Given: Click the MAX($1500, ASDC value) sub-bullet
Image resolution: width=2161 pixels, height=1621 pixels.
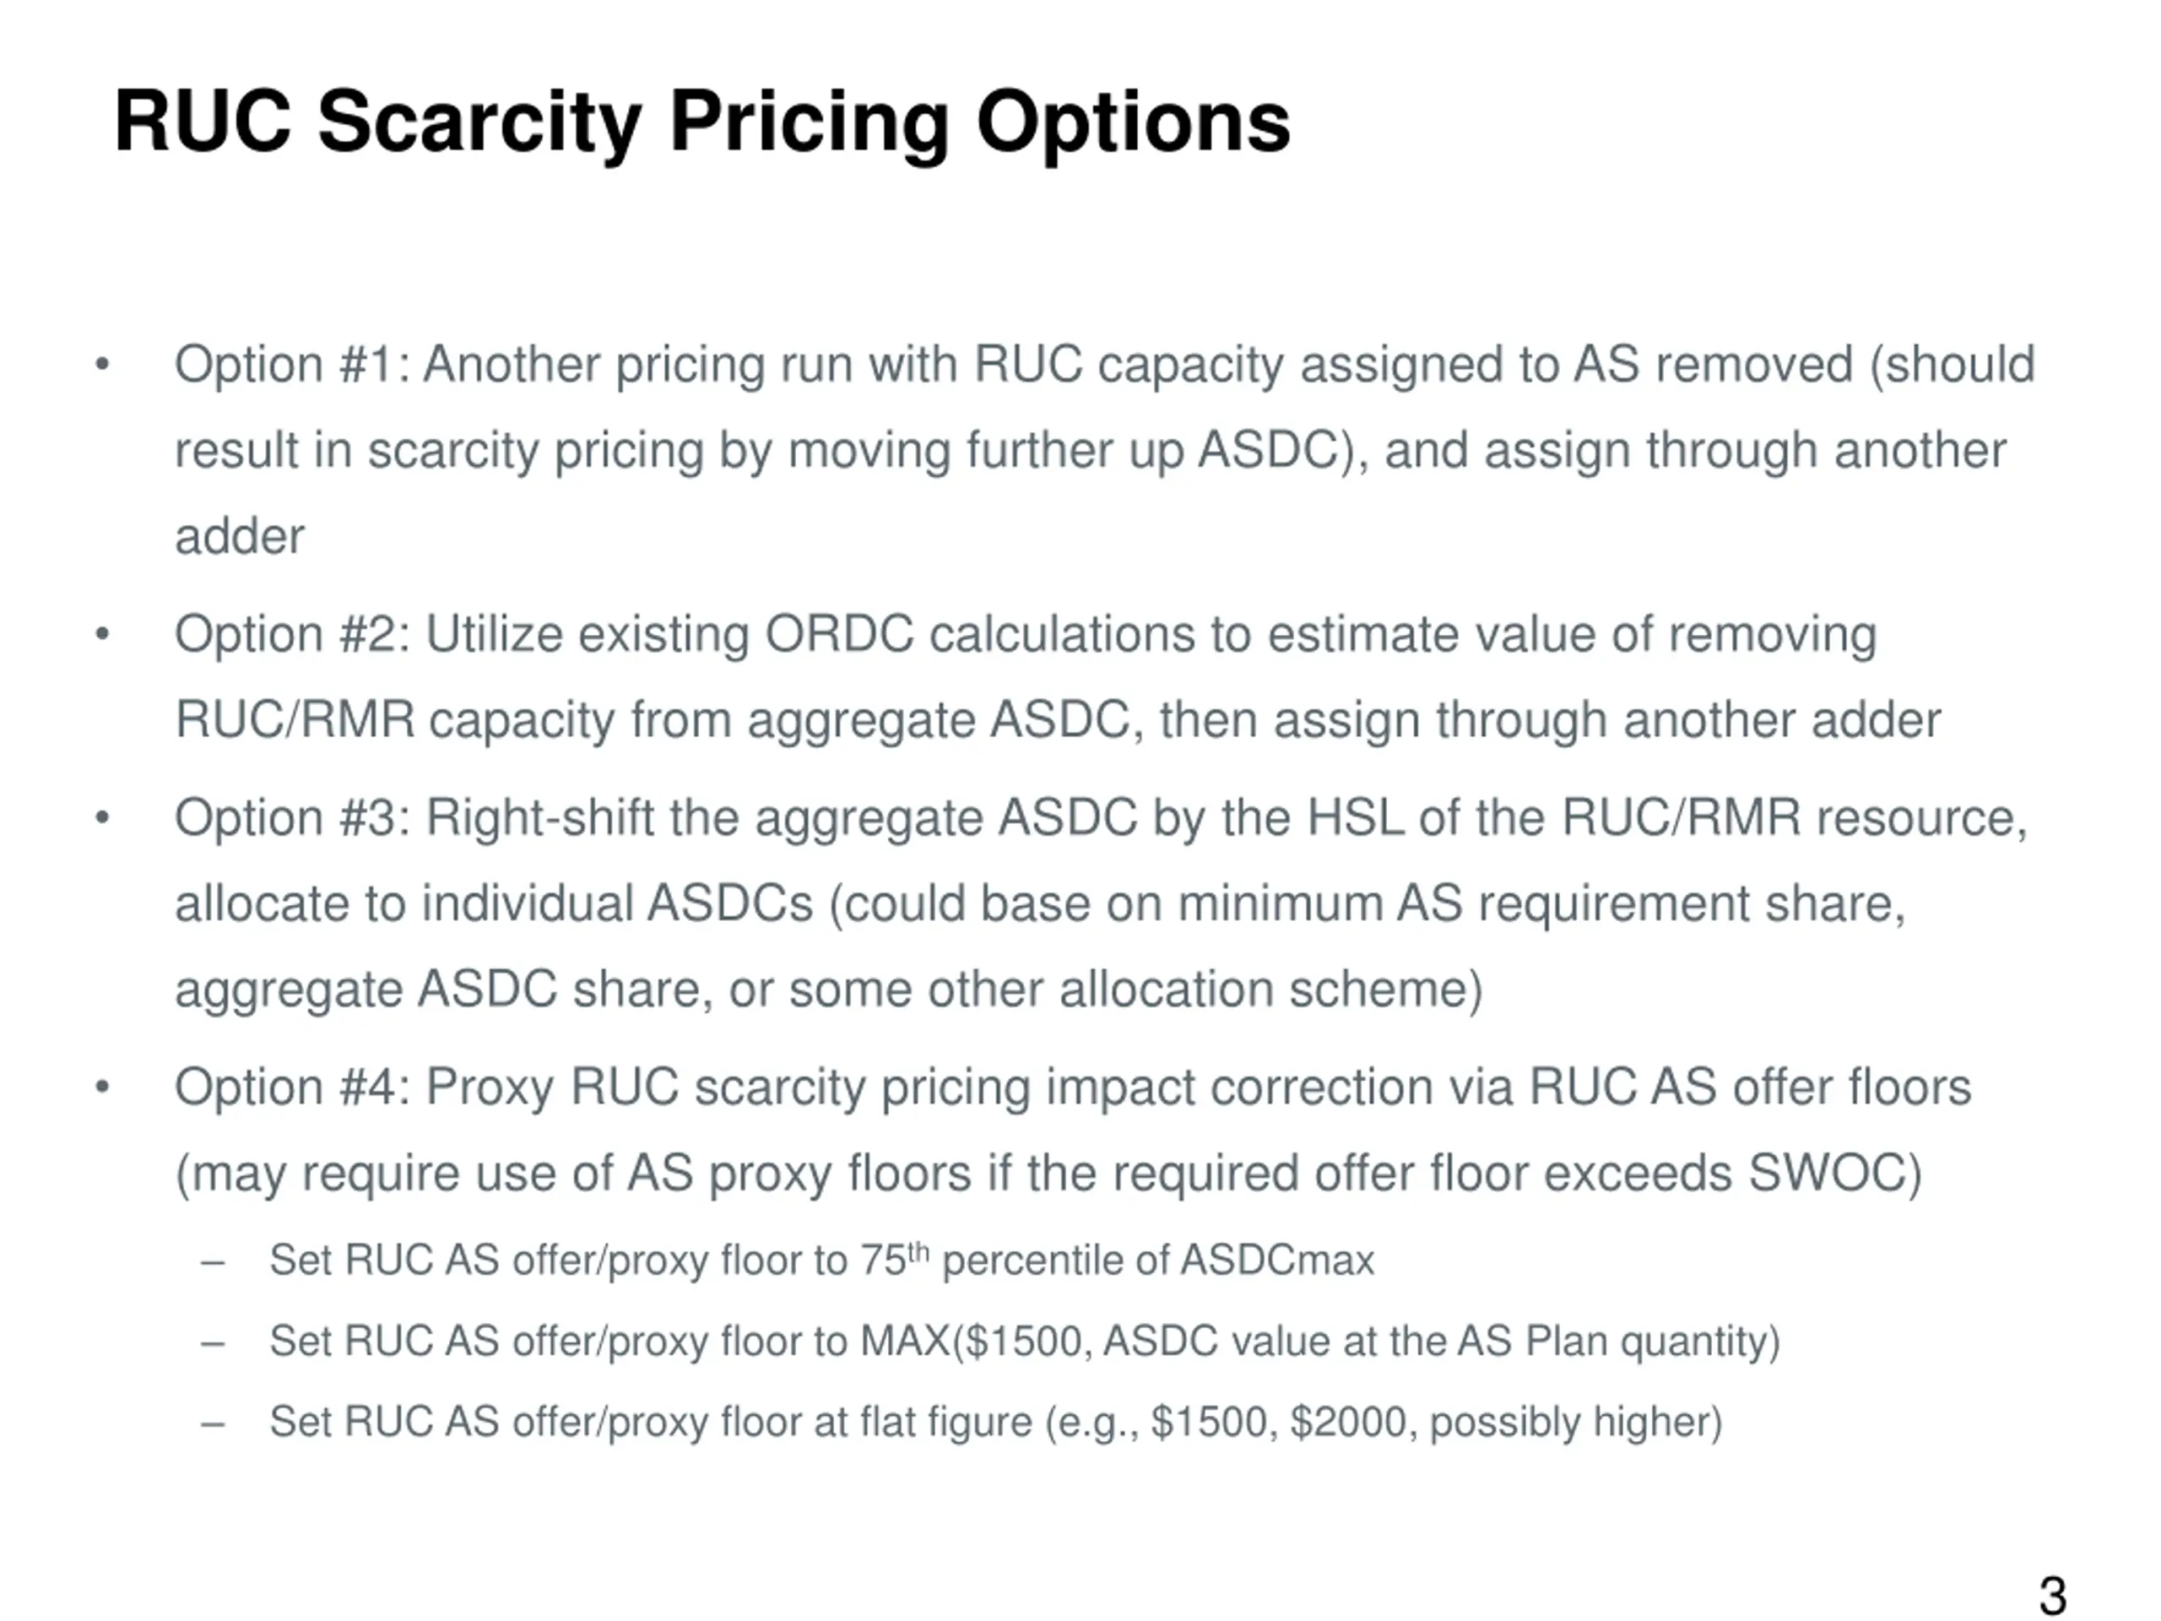Looking at the screenshot, I should click(1025, 1342).
